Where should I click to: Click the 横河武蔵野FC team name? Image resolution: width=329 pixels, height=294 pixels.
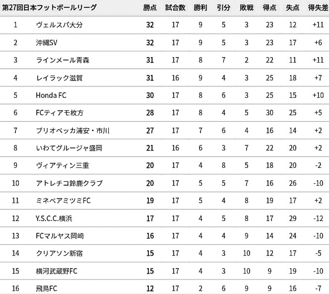[x=57, y=271]
